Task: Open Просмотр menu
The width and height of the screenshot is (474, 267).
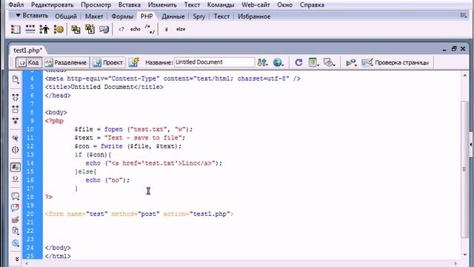Action: pyautogui.click(x=96, y=5)
